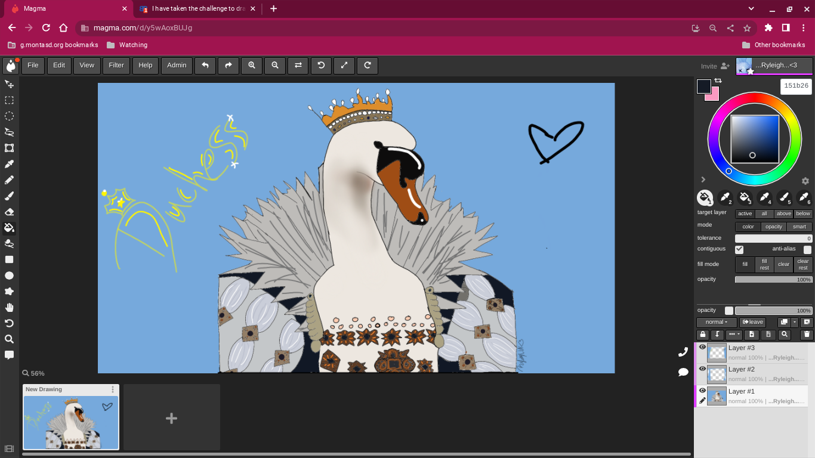Set fill mode to smart
Image resolution: width=815 pixels, height=458 pixels.
pyautogui.click(x=799, y=227)
